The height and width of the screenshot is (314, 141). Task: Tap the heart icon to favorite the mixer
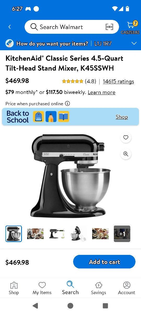(126, 137)
